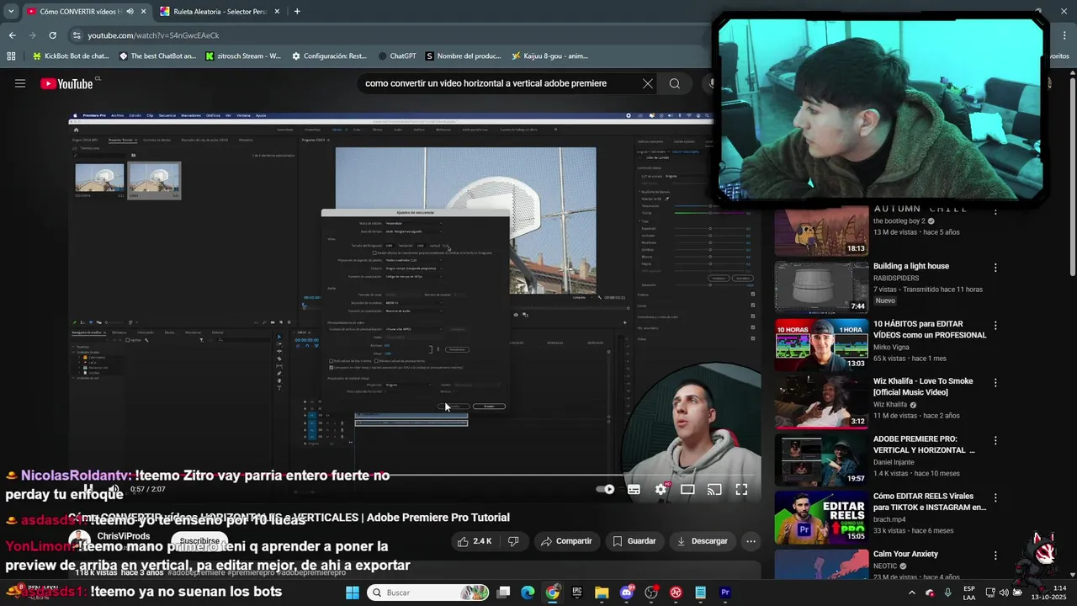Toggle autoplay switch in the player
The height and width of the screenshot is (606, 1077).
(605, 489)
